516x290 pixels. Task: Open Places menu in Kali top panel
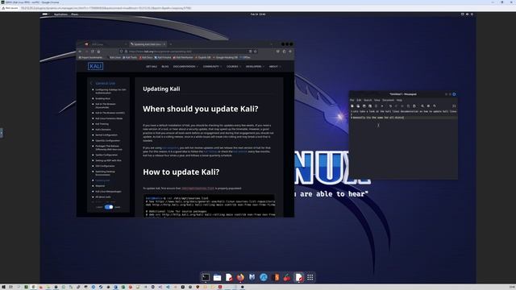coord(75,14)
